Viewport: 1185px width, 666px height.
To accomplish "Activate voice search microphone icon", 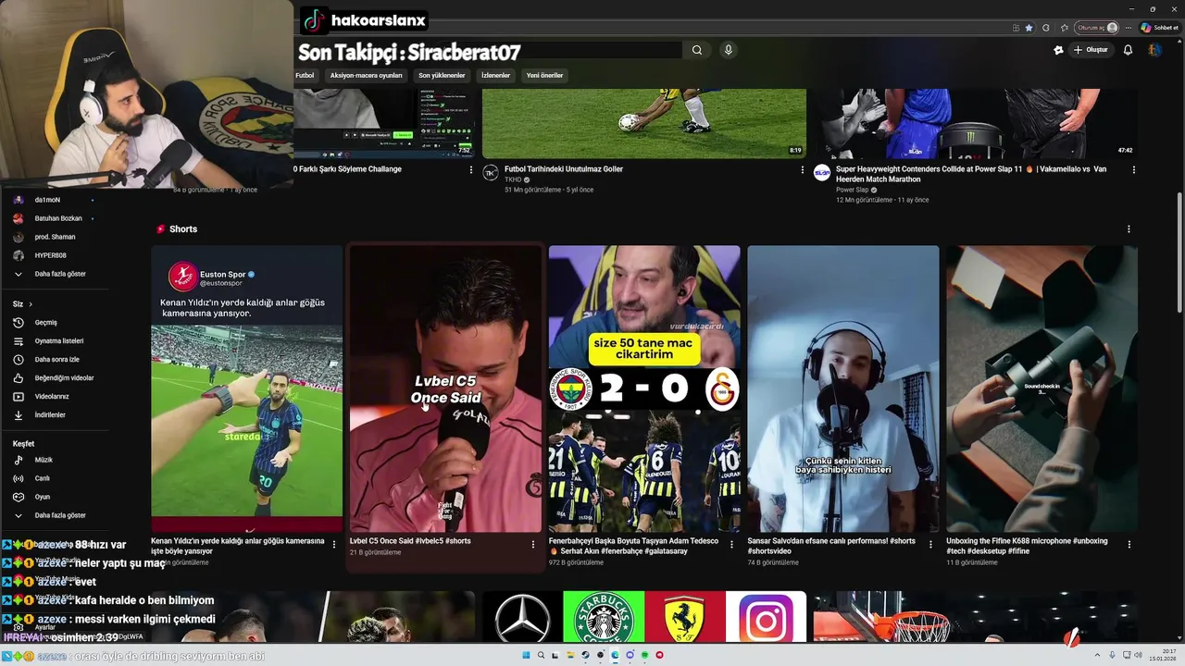I will pos(729,50).
